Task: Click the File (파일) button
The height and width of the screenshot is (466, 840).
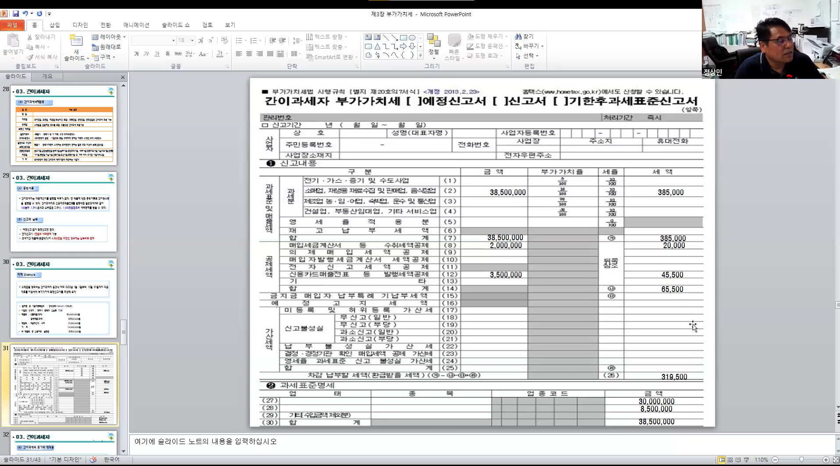Action: click(x=12, y=25)
